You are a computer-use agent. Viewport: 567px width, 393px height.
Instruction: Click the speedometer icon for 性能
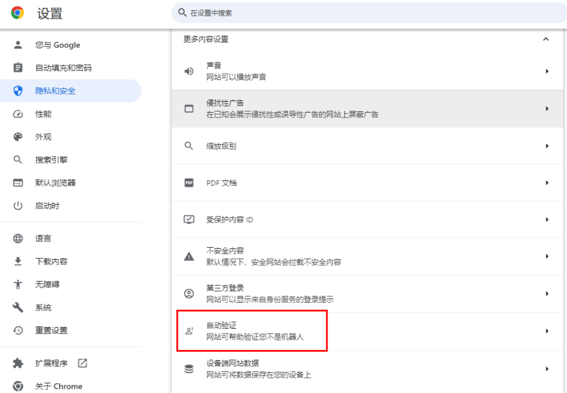pyautogui.click(x=18, y=114)
